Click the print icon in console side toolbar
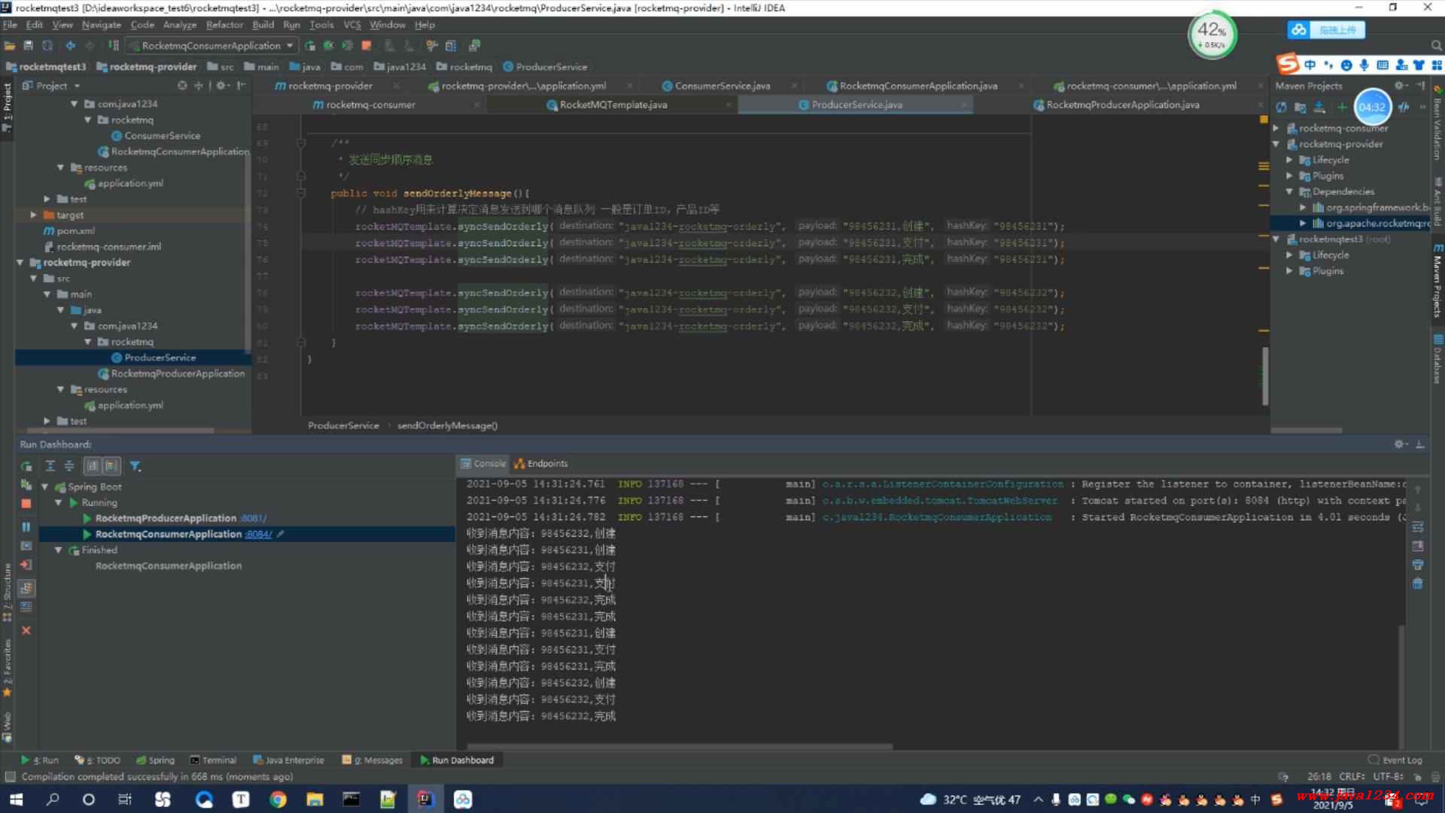 click(1418, 565)
